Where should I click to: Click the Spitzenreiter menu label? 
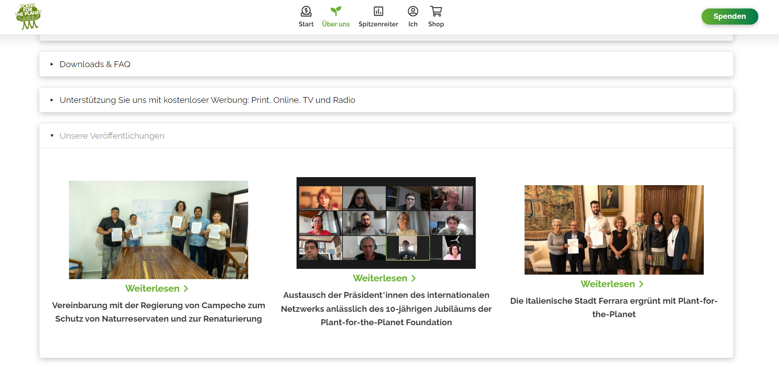coord(379,24)
